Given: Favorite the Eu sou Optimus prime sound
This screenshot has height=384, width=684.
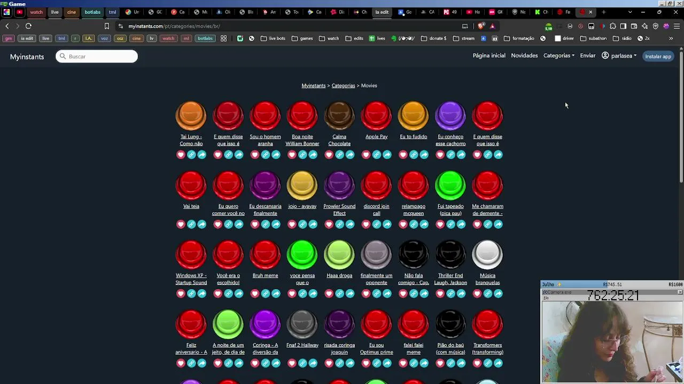Looking at the screenshot, I should coord(366,363).
